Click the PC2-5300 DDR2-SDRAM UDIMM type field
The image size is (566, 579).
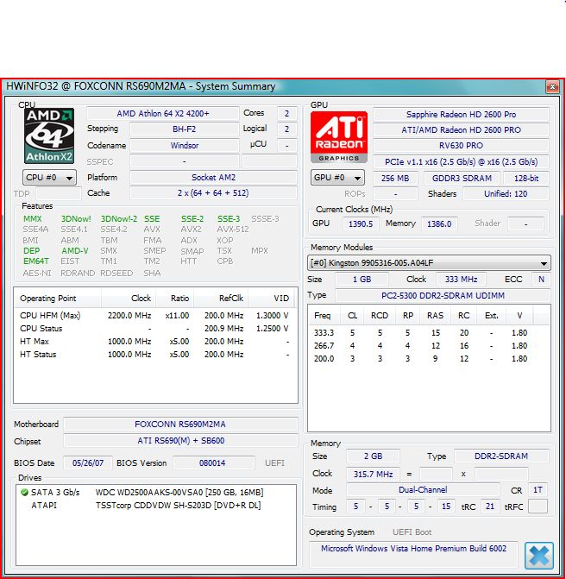tap(443, 295)
